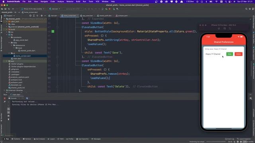
Task: Click Expand All in Project panel header
Action: [34, 16]
